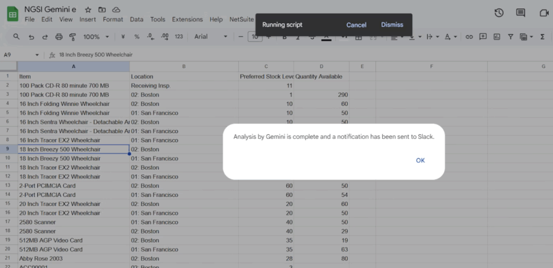Open the comments panel icon
The height and width of the screenshot is (268, 553).
521,13
